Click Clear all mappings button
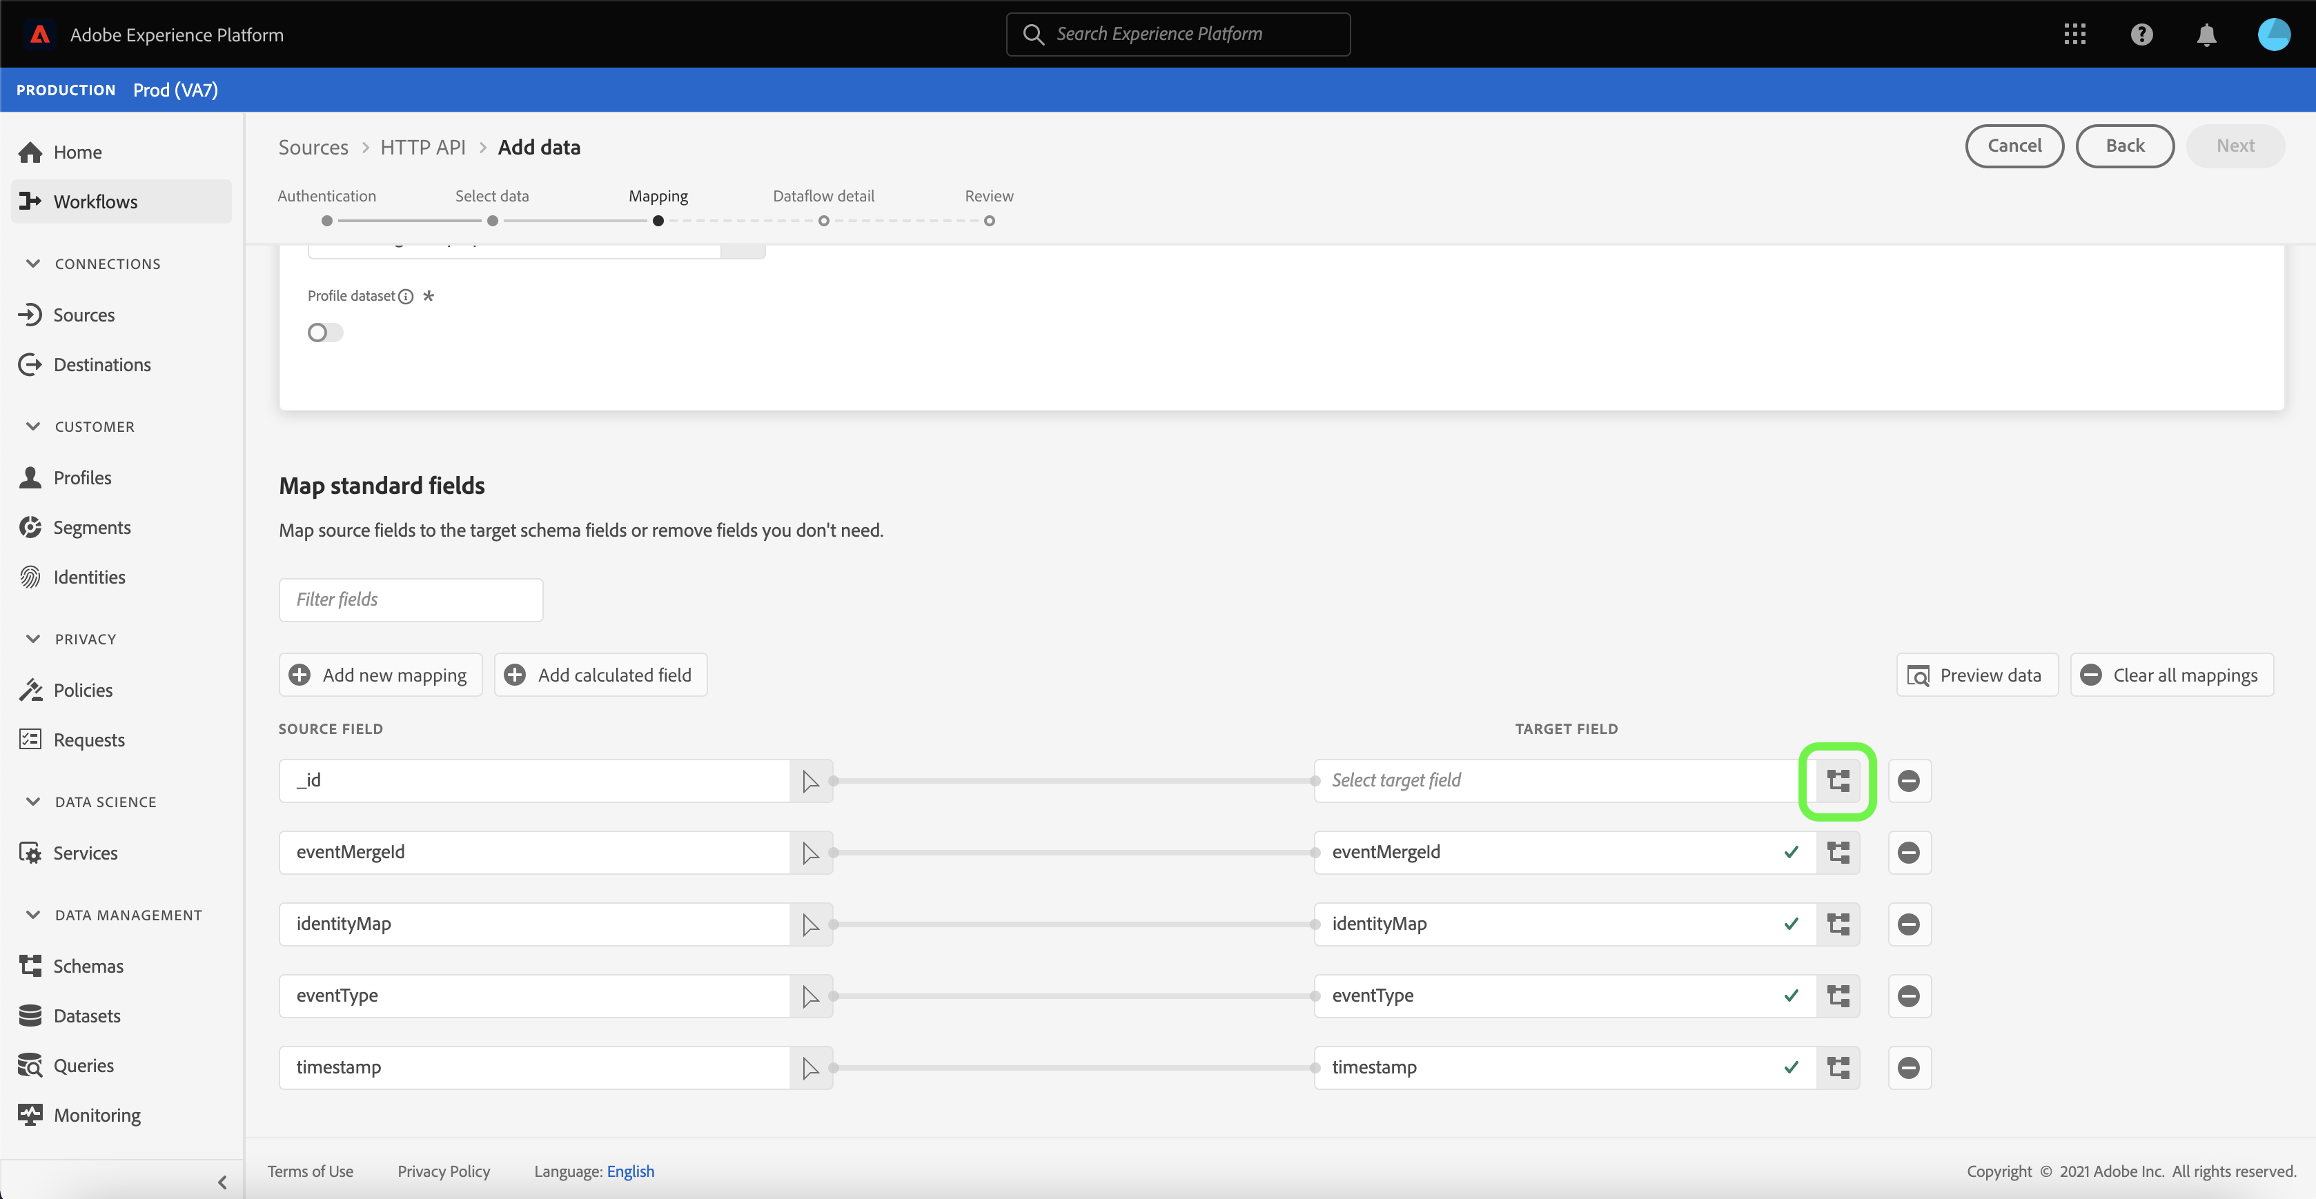This screenshot has width=2316, height=1199. click(2171, 675)
